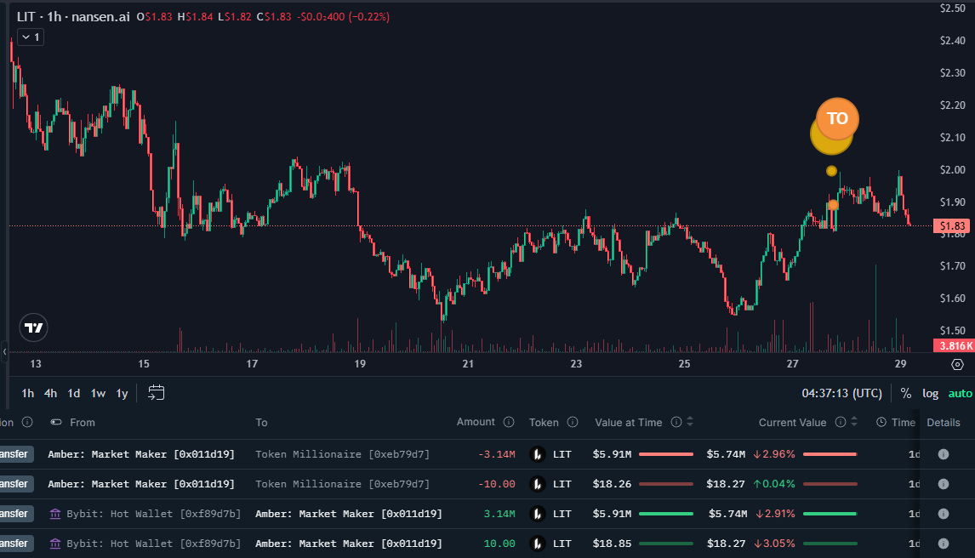This screenshot has width=975, height=558.
Task: Sort by Value at Time arrows
Action: pyautogui.click(x=690, y=422)
